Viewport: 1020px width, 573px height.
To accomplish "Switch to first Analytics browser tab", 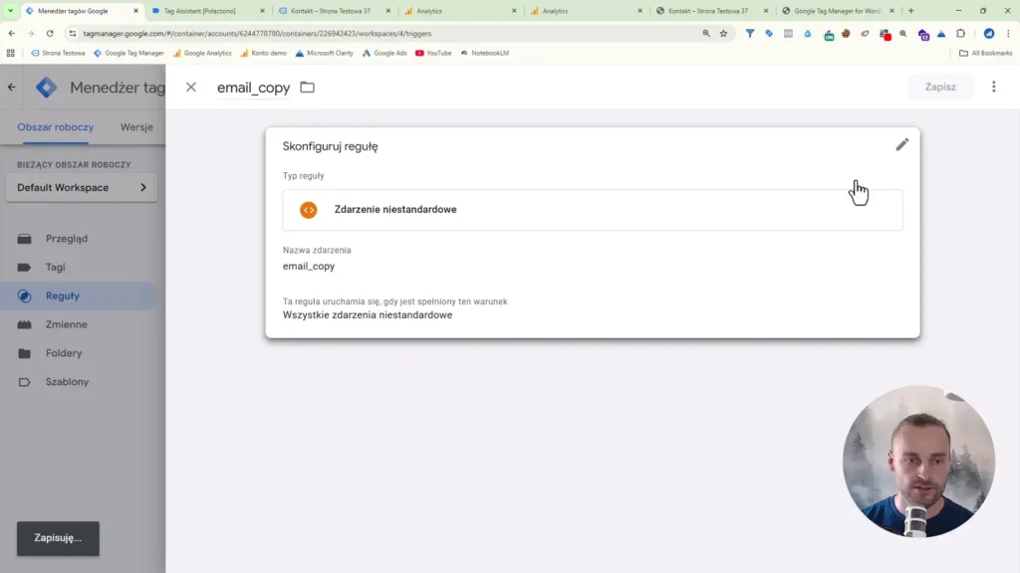I will pyautogui.click(x=460, y=10).
